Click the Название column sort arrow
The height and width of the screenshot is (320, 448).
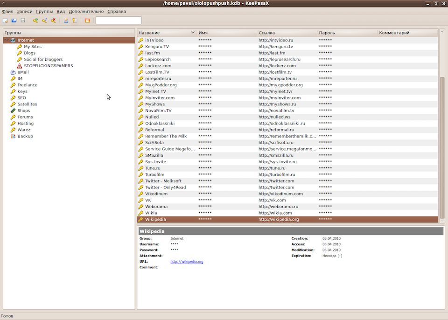pos(193,33)
